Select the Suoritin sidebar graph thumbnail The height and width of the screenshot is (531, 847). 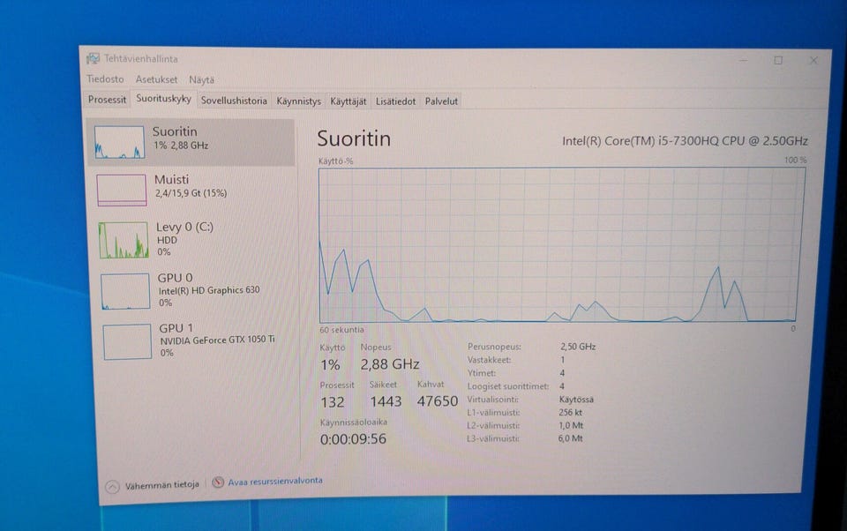tap(119, 142)
